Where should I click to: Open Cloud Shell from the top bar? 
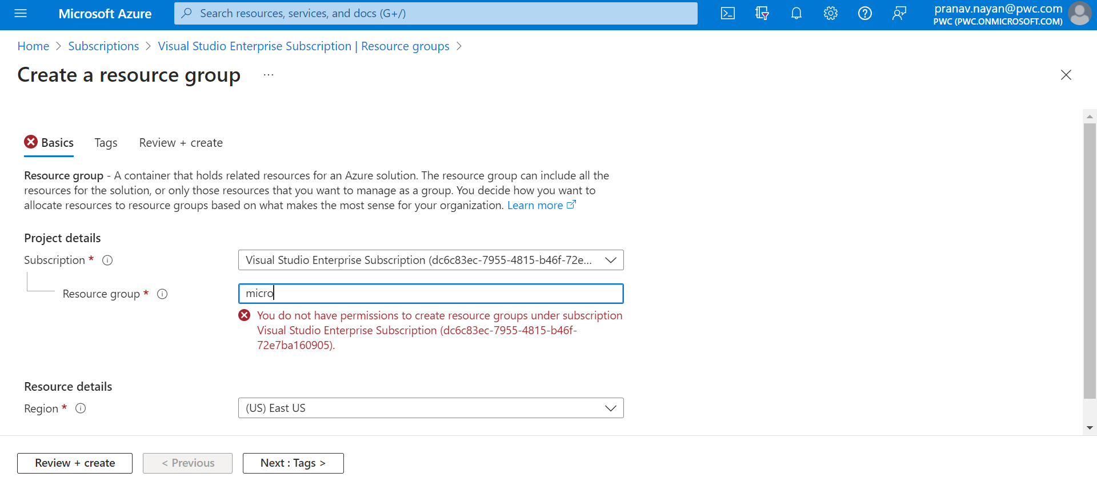pos(728,13)
